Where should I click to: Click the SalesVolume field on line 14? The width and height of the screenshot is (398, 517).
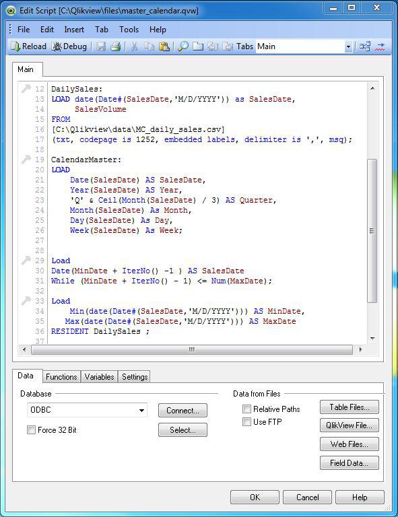click(100, 109)
